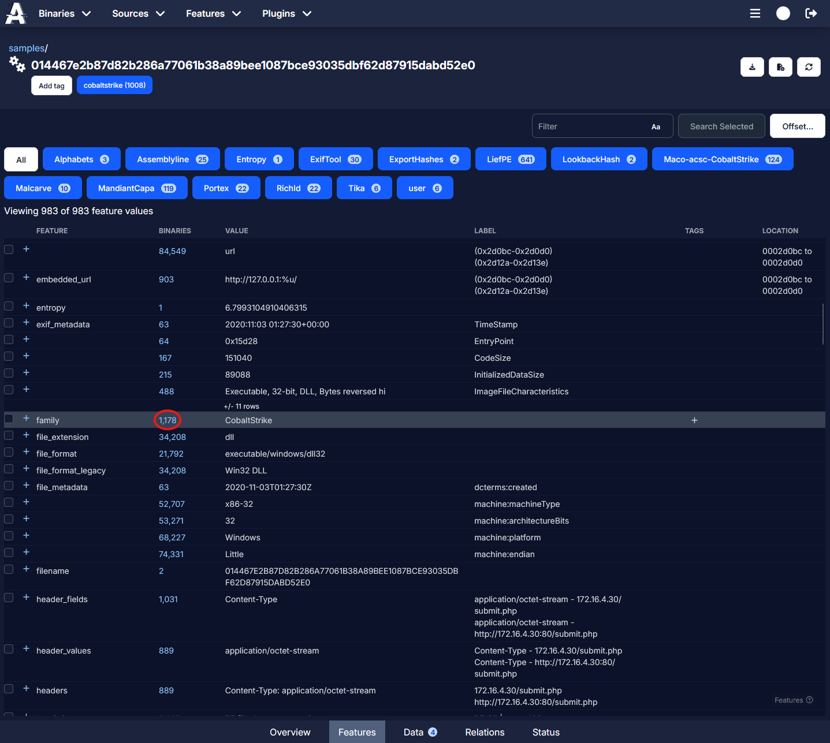This screenshot has height=743, width=830.
Task: Open the add-report file icon
Action: (x=780, y=67)
